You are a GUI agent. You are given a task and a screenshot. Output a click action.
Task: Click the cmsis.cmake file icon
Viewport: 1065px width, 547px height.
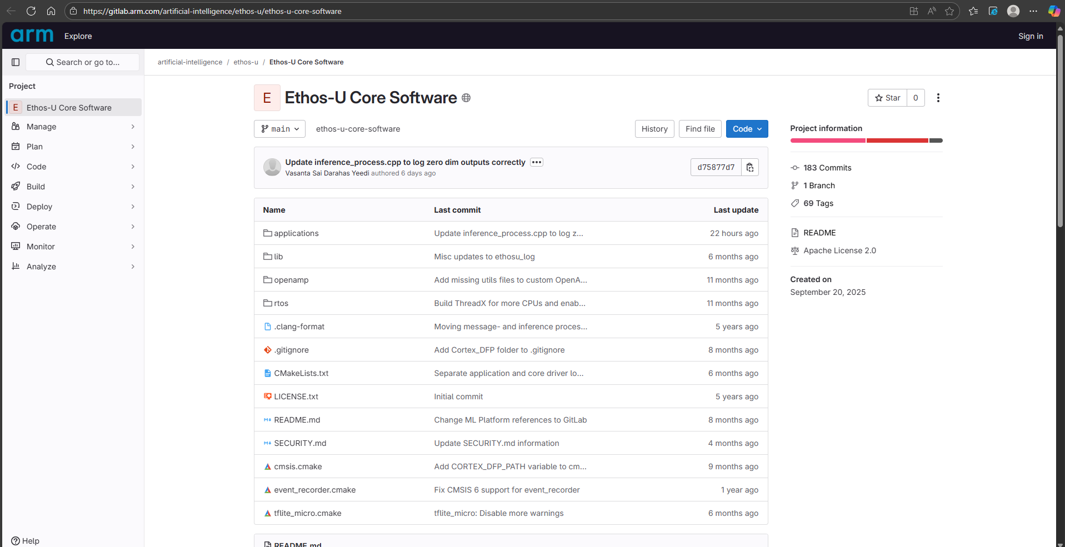pos(268,466)
